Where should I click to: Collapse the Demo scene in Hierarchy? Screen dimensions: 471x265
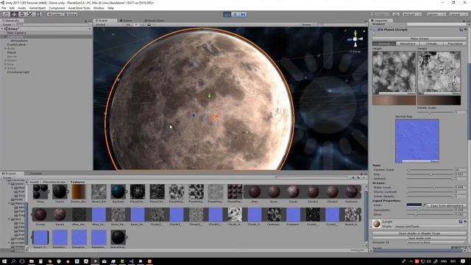(x=2, y=29)
